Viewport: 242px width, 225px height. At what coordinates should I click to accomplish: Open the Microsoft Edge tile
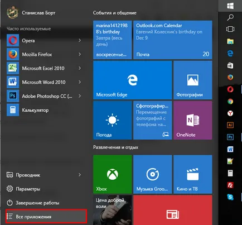coord(133,80)
